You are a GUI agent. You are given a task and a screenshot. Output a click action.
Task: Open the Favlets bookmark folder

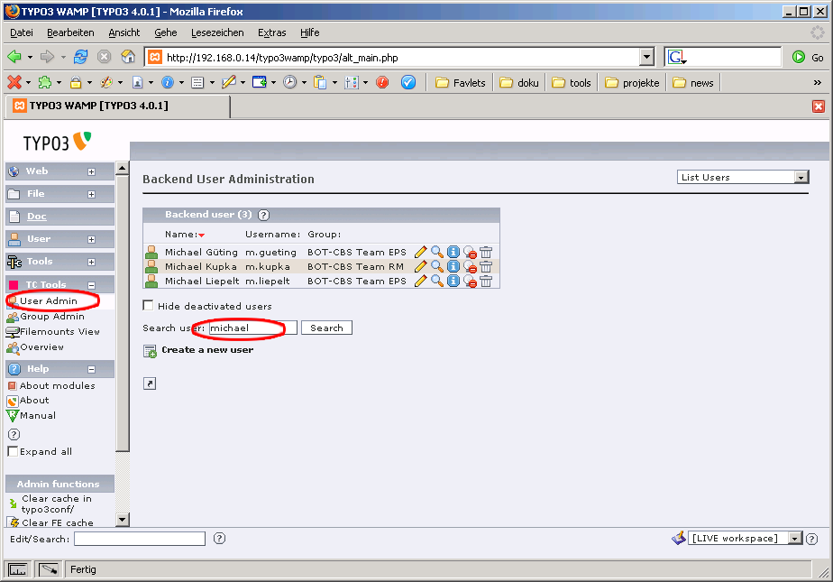pos(461,82)
